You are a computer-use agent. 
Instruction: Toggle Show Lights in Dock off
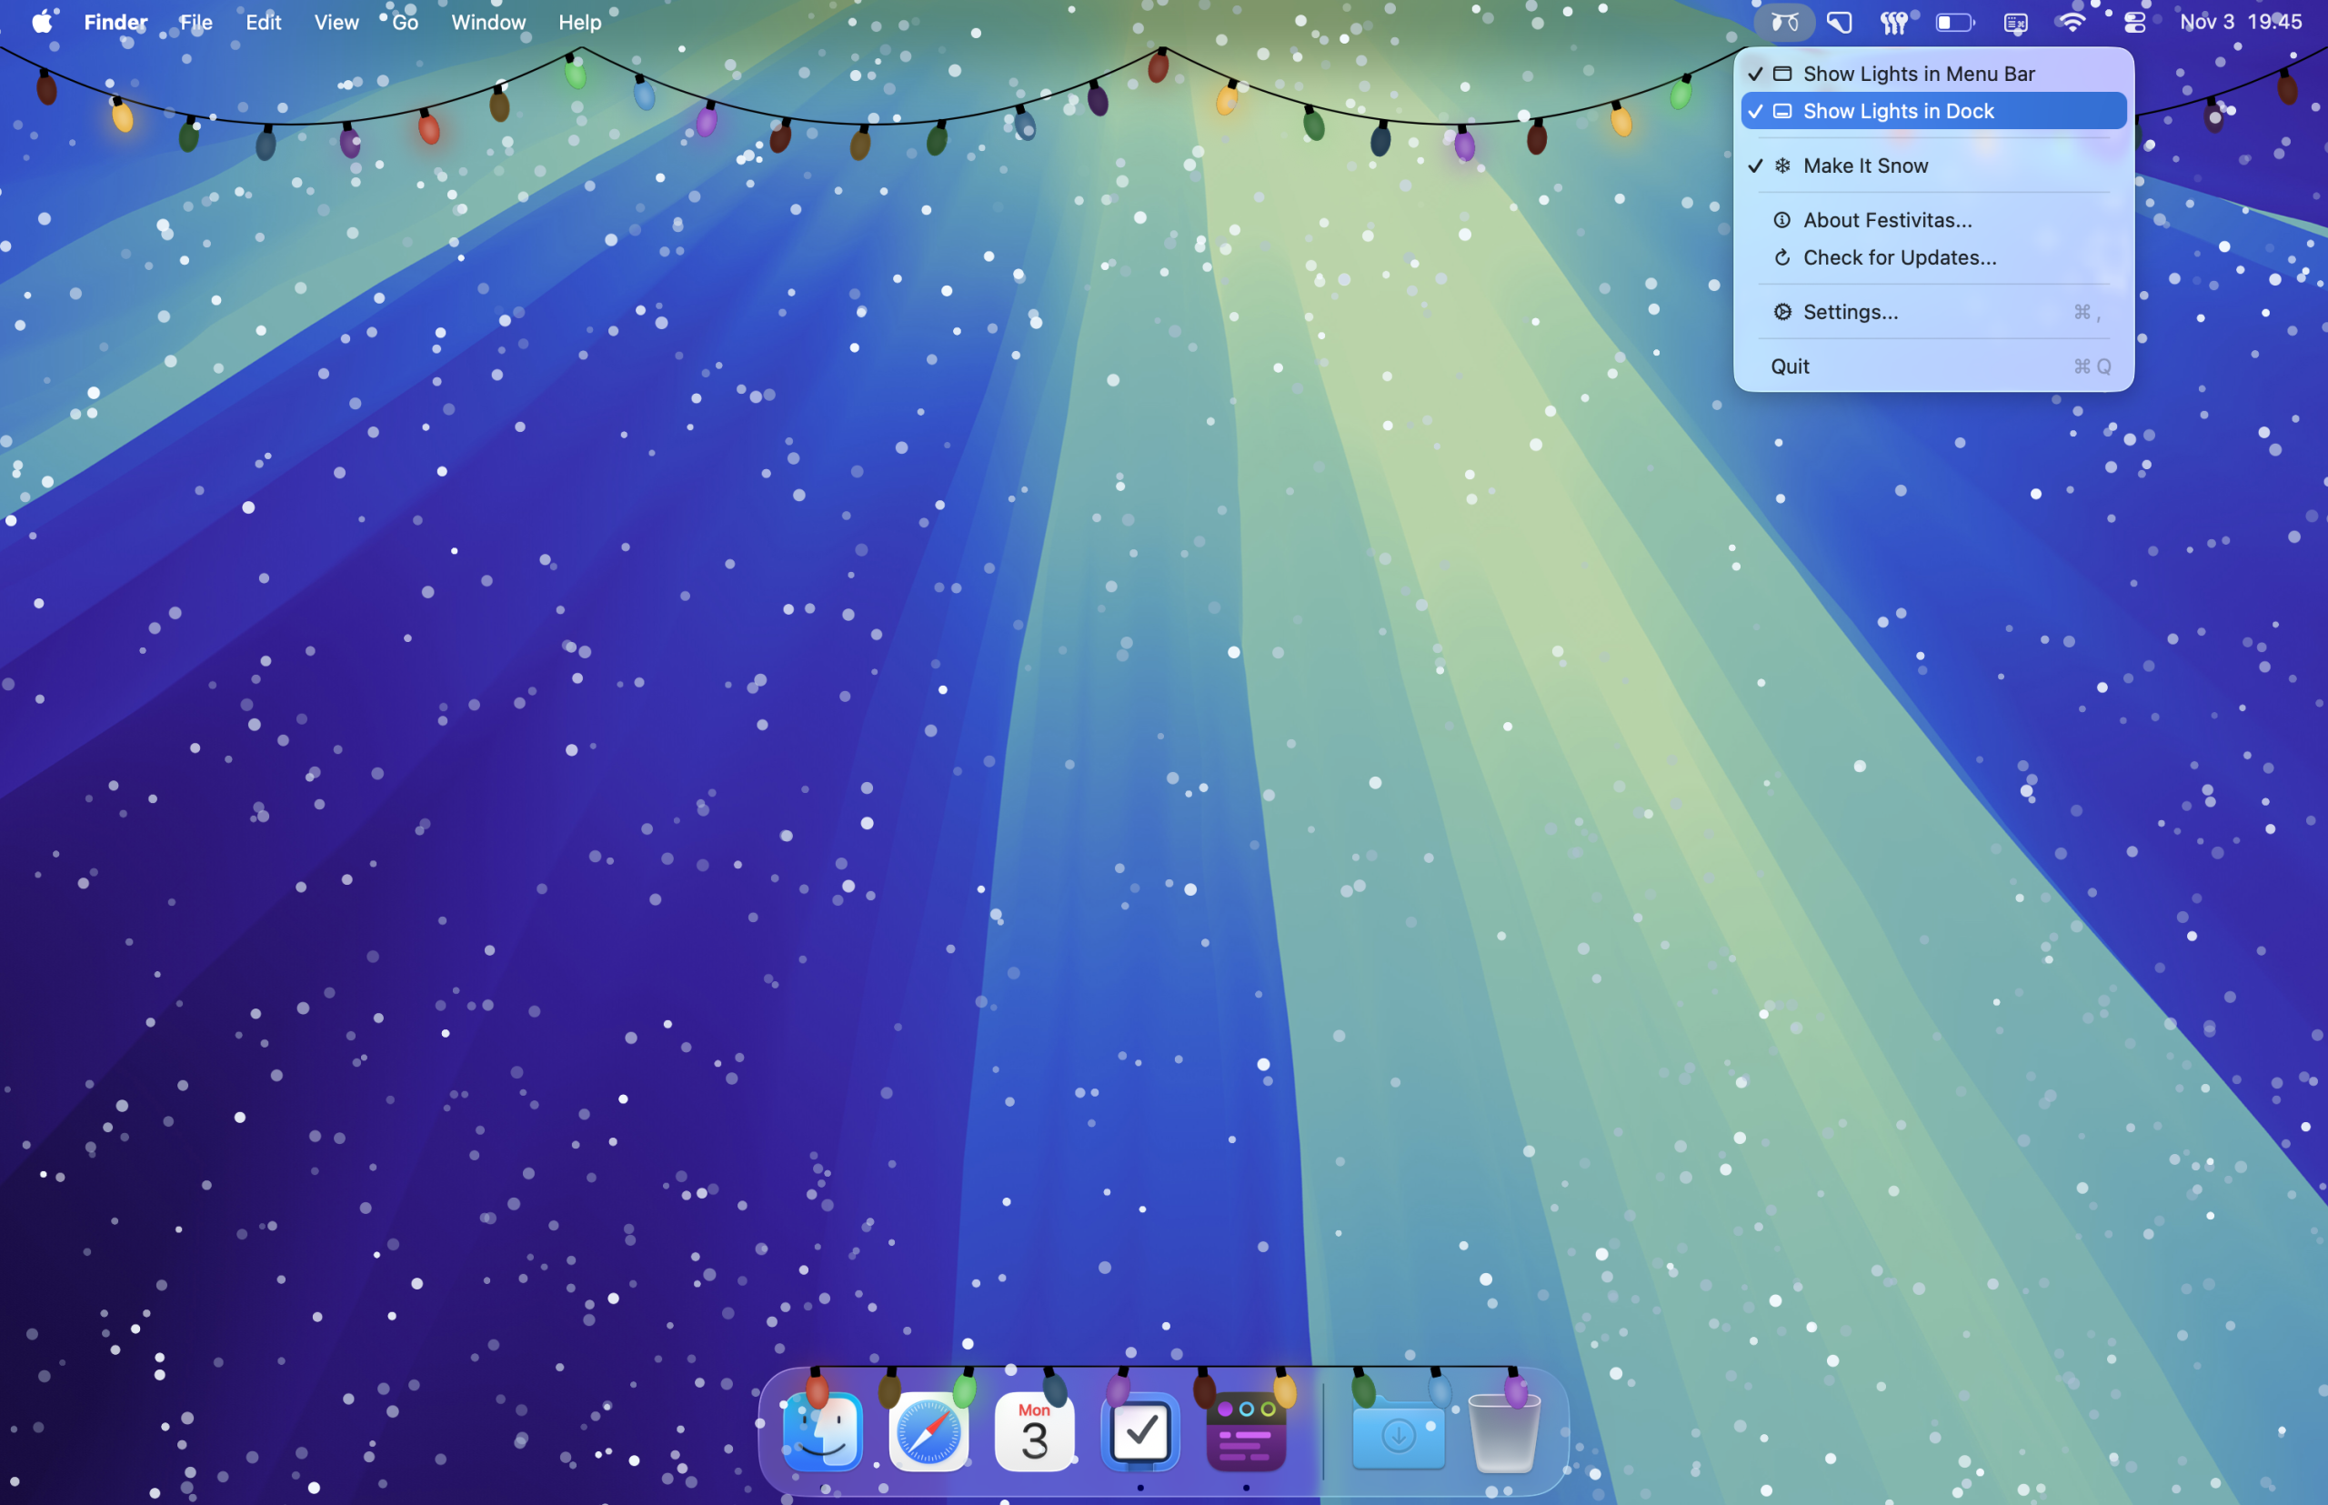point(1897,110)
